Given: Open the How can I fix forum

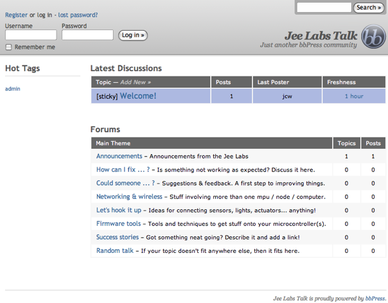Looking at the screenshot, I should [x=123, y=169].
